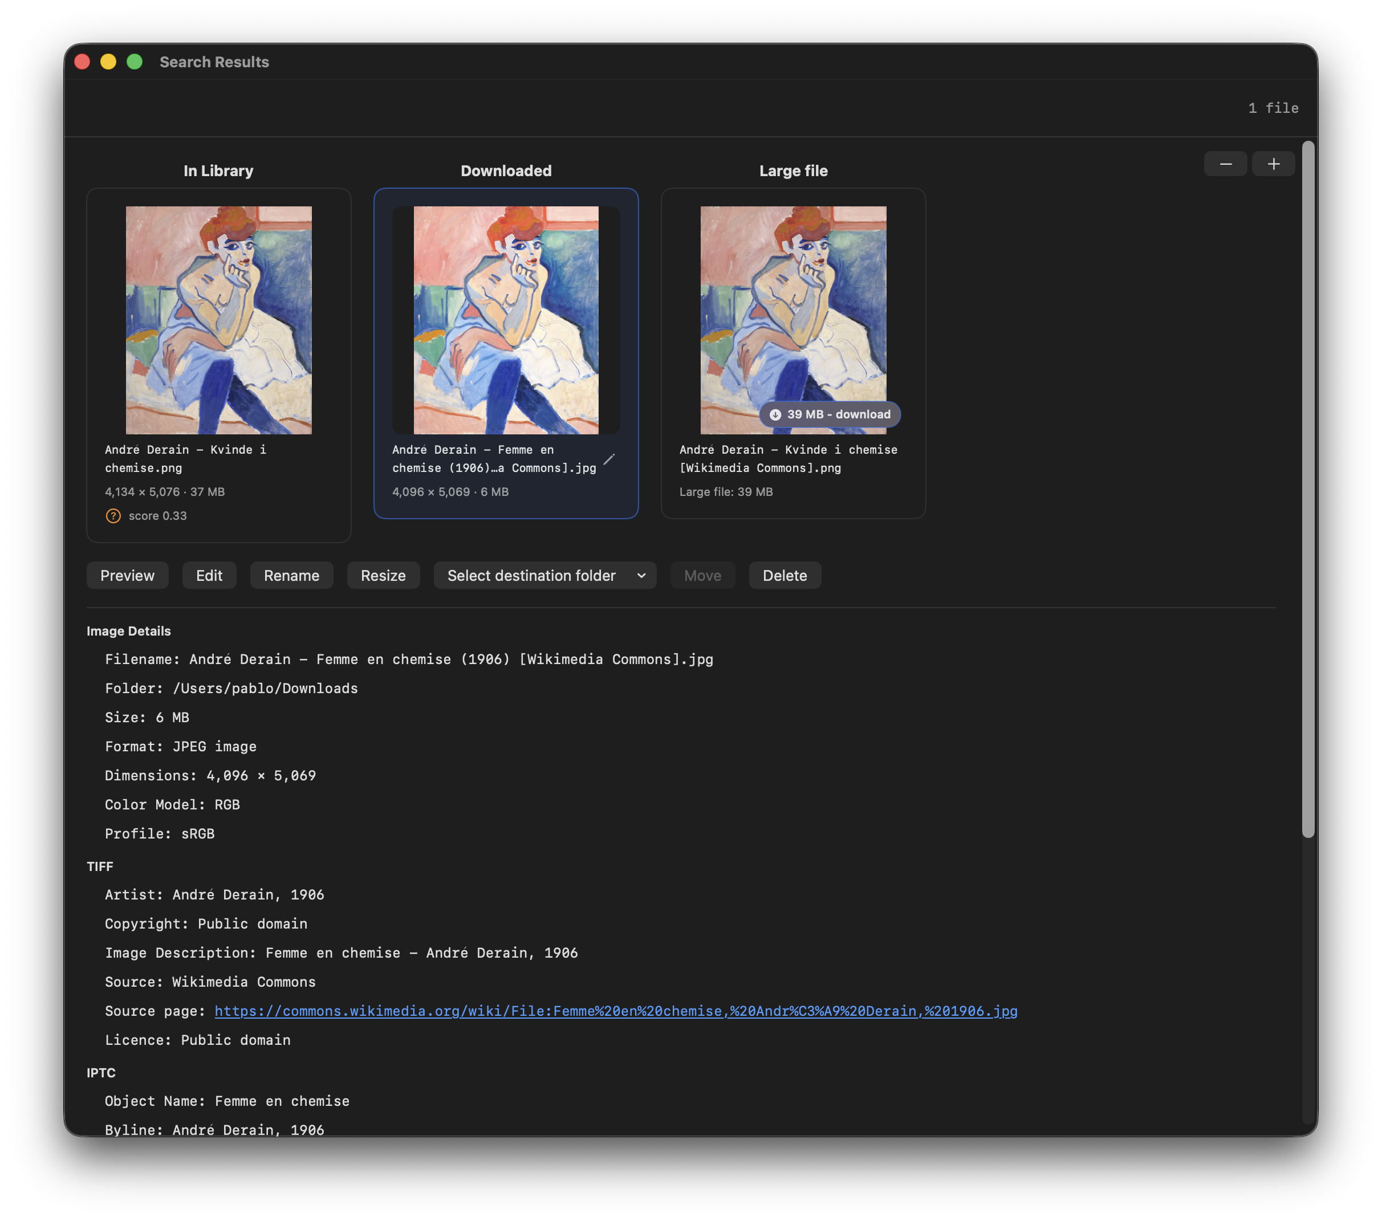1382x1221 pixels.
Task: Open Select destination folder dropdown
Action: (545, 575)
